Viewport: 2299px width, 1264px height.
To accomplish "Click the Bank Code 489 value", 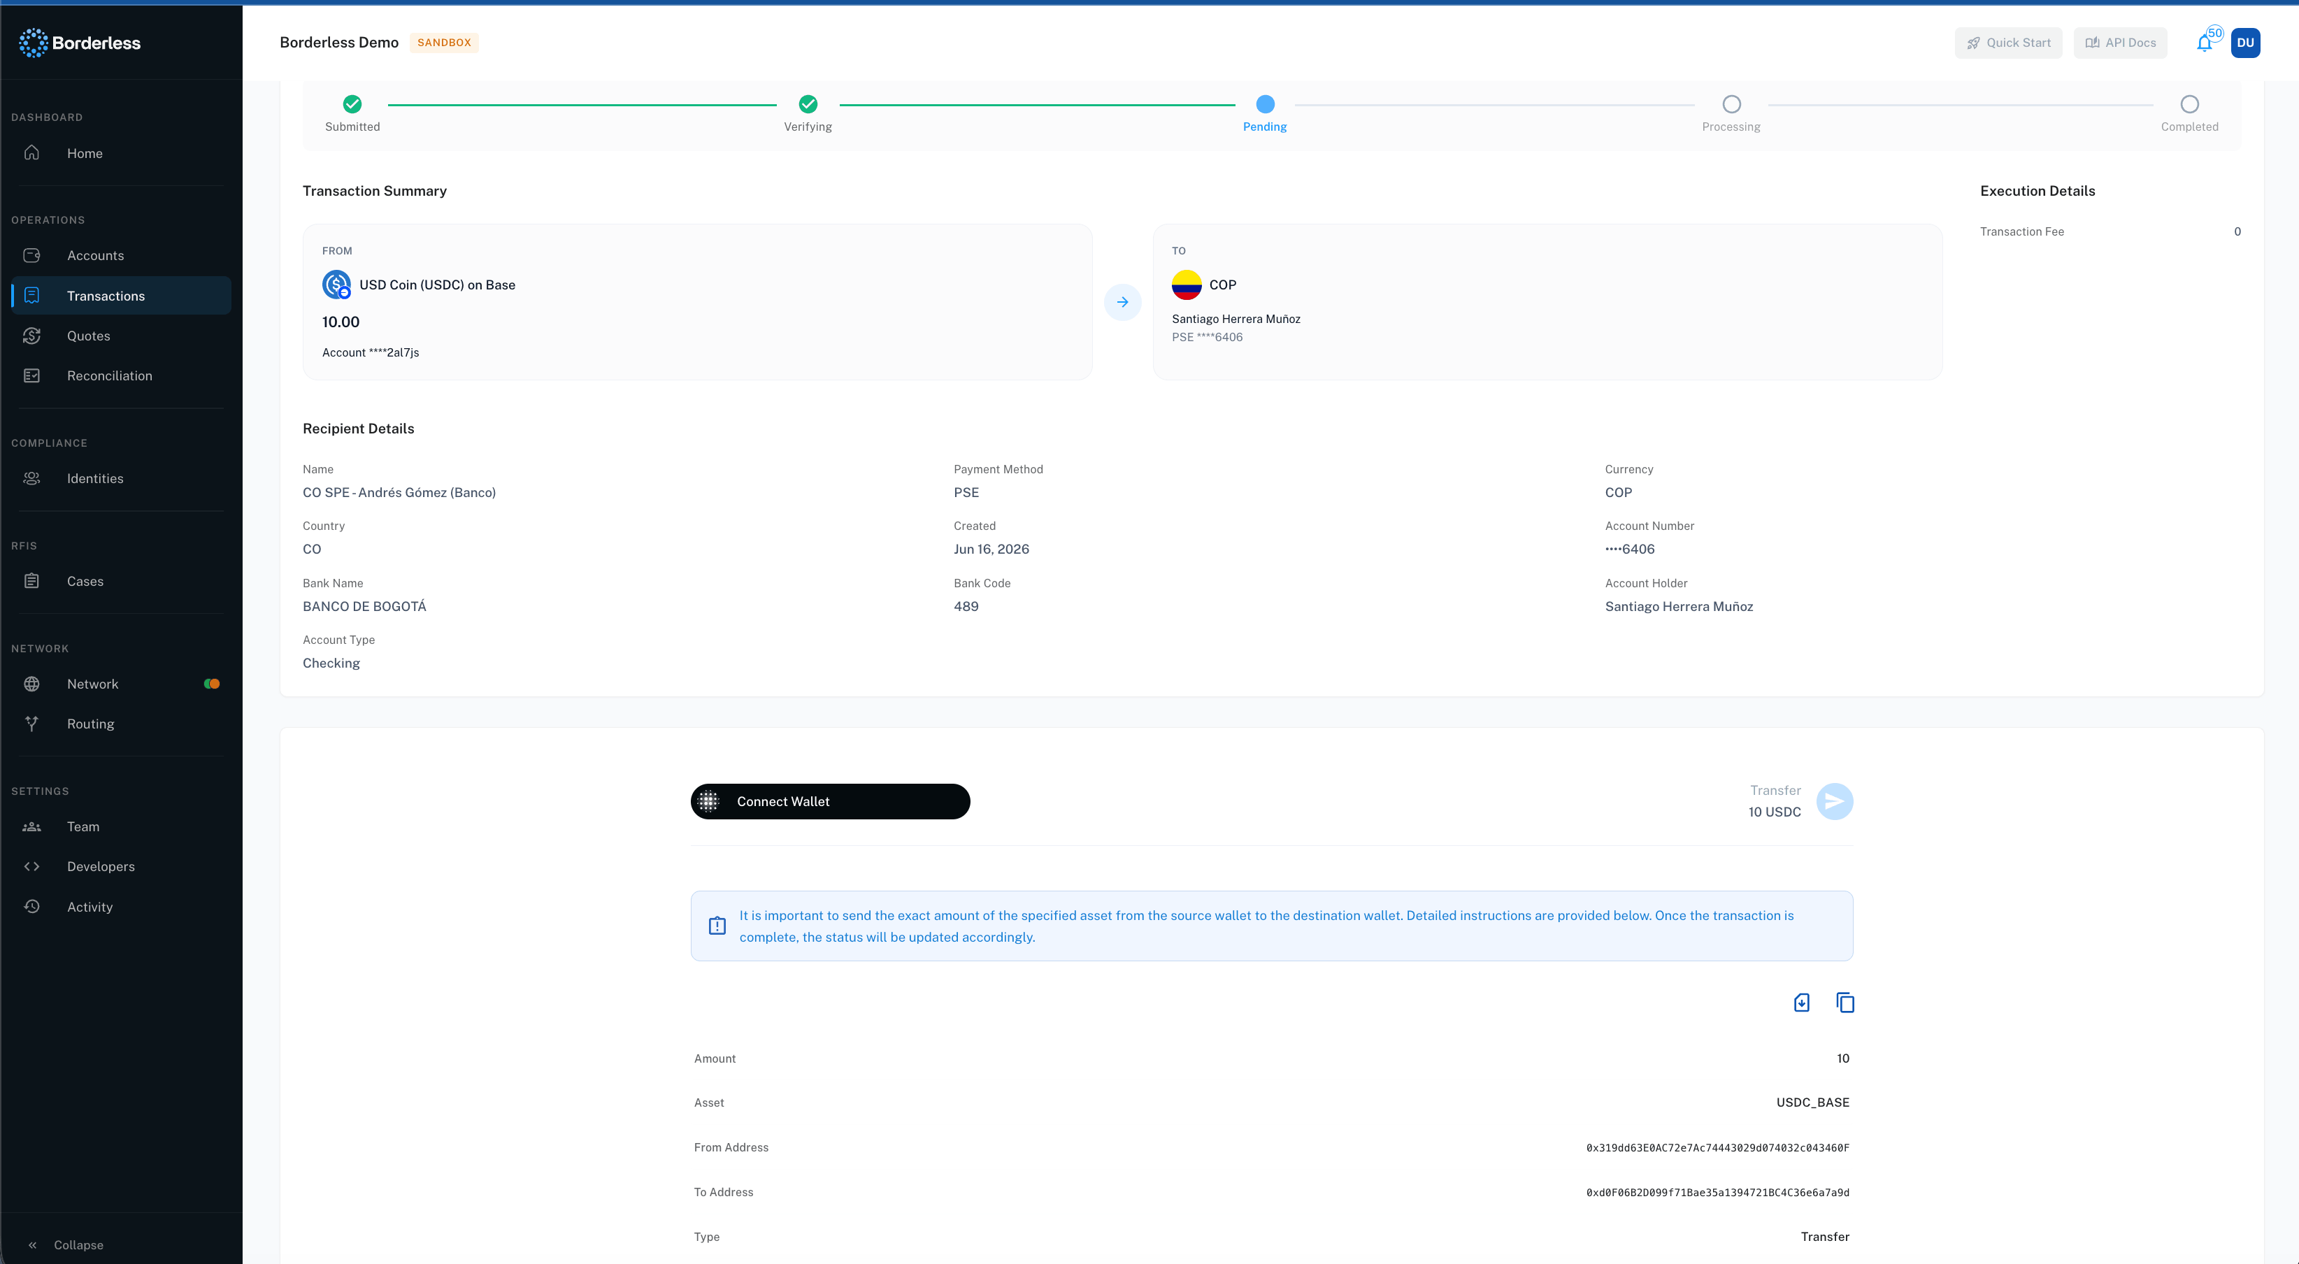I will (x=966, y=606).
